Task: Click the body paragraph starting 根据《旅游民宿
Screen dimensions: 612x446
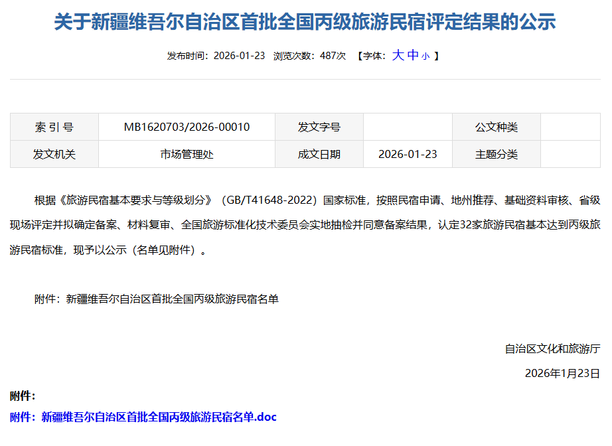Action: (x=305, y=225)
